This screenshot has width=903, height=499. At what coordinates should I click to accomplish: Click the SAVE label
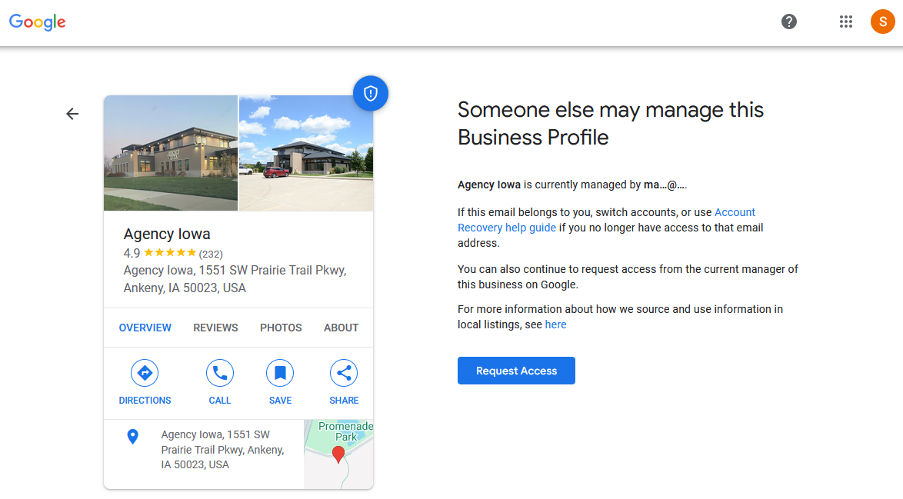coord(280,401)
